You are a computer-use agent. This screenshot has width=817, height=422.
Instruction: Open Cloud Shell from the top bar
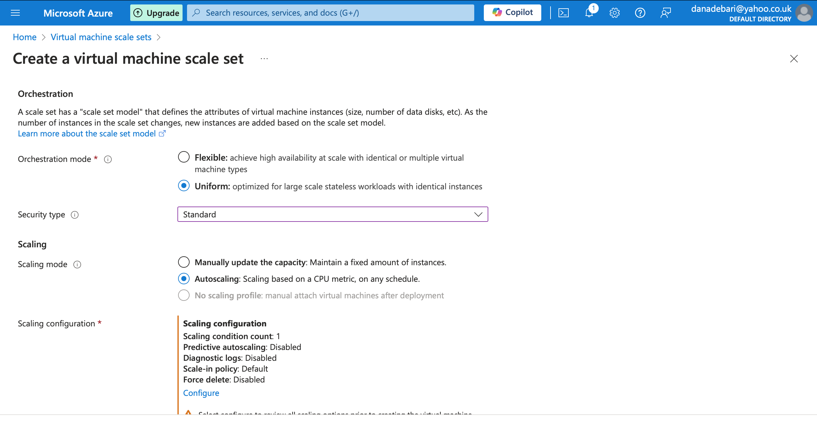tap(563, 13)
